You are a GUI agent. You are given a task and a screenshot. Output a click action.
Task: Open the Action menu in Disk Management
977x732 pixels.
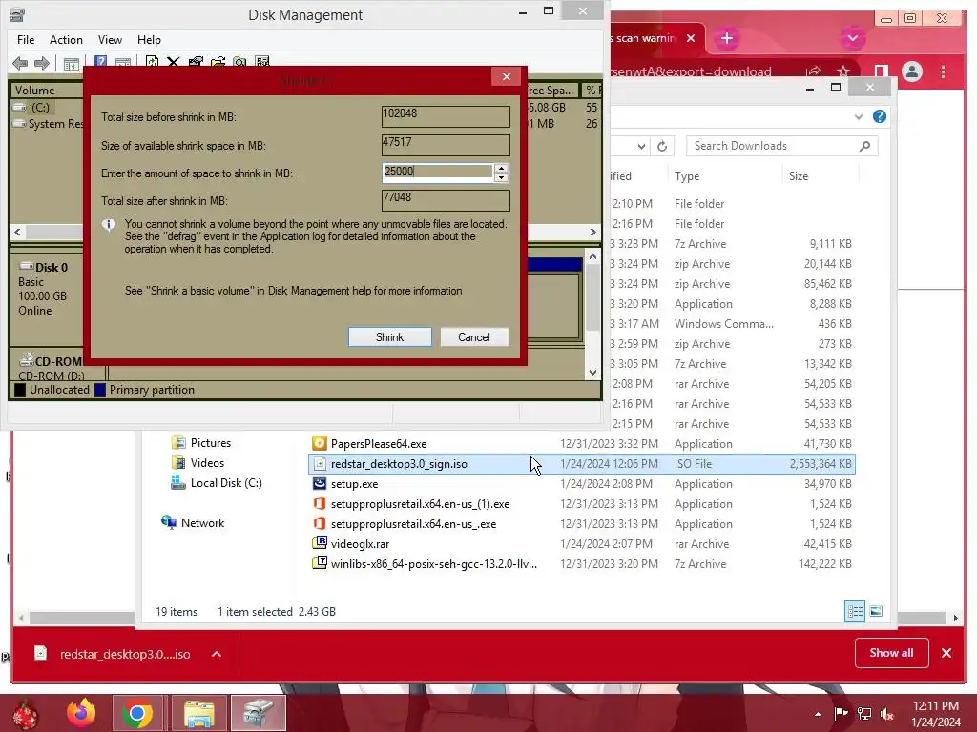[x=66, y=40]
